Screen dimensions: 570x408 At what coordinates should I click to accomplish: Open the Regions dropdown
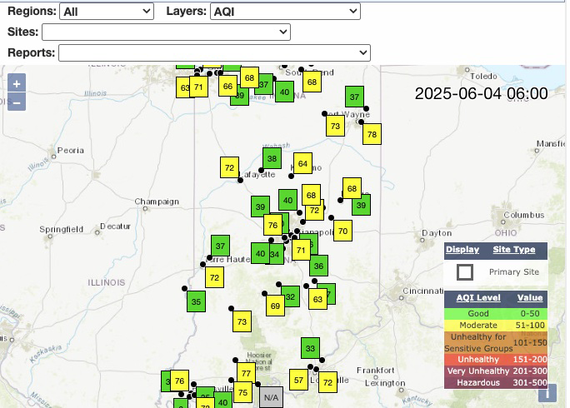click(107, 11)
